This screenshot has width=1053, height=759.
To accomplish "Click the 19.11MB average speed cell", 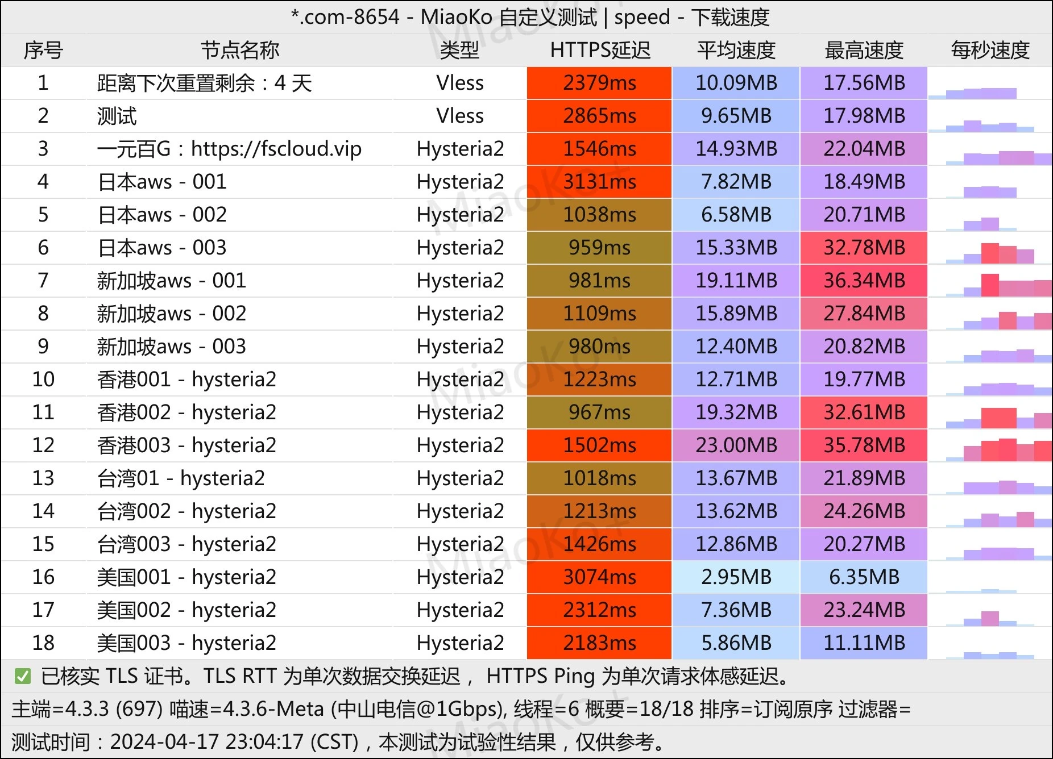I will 736,281.
